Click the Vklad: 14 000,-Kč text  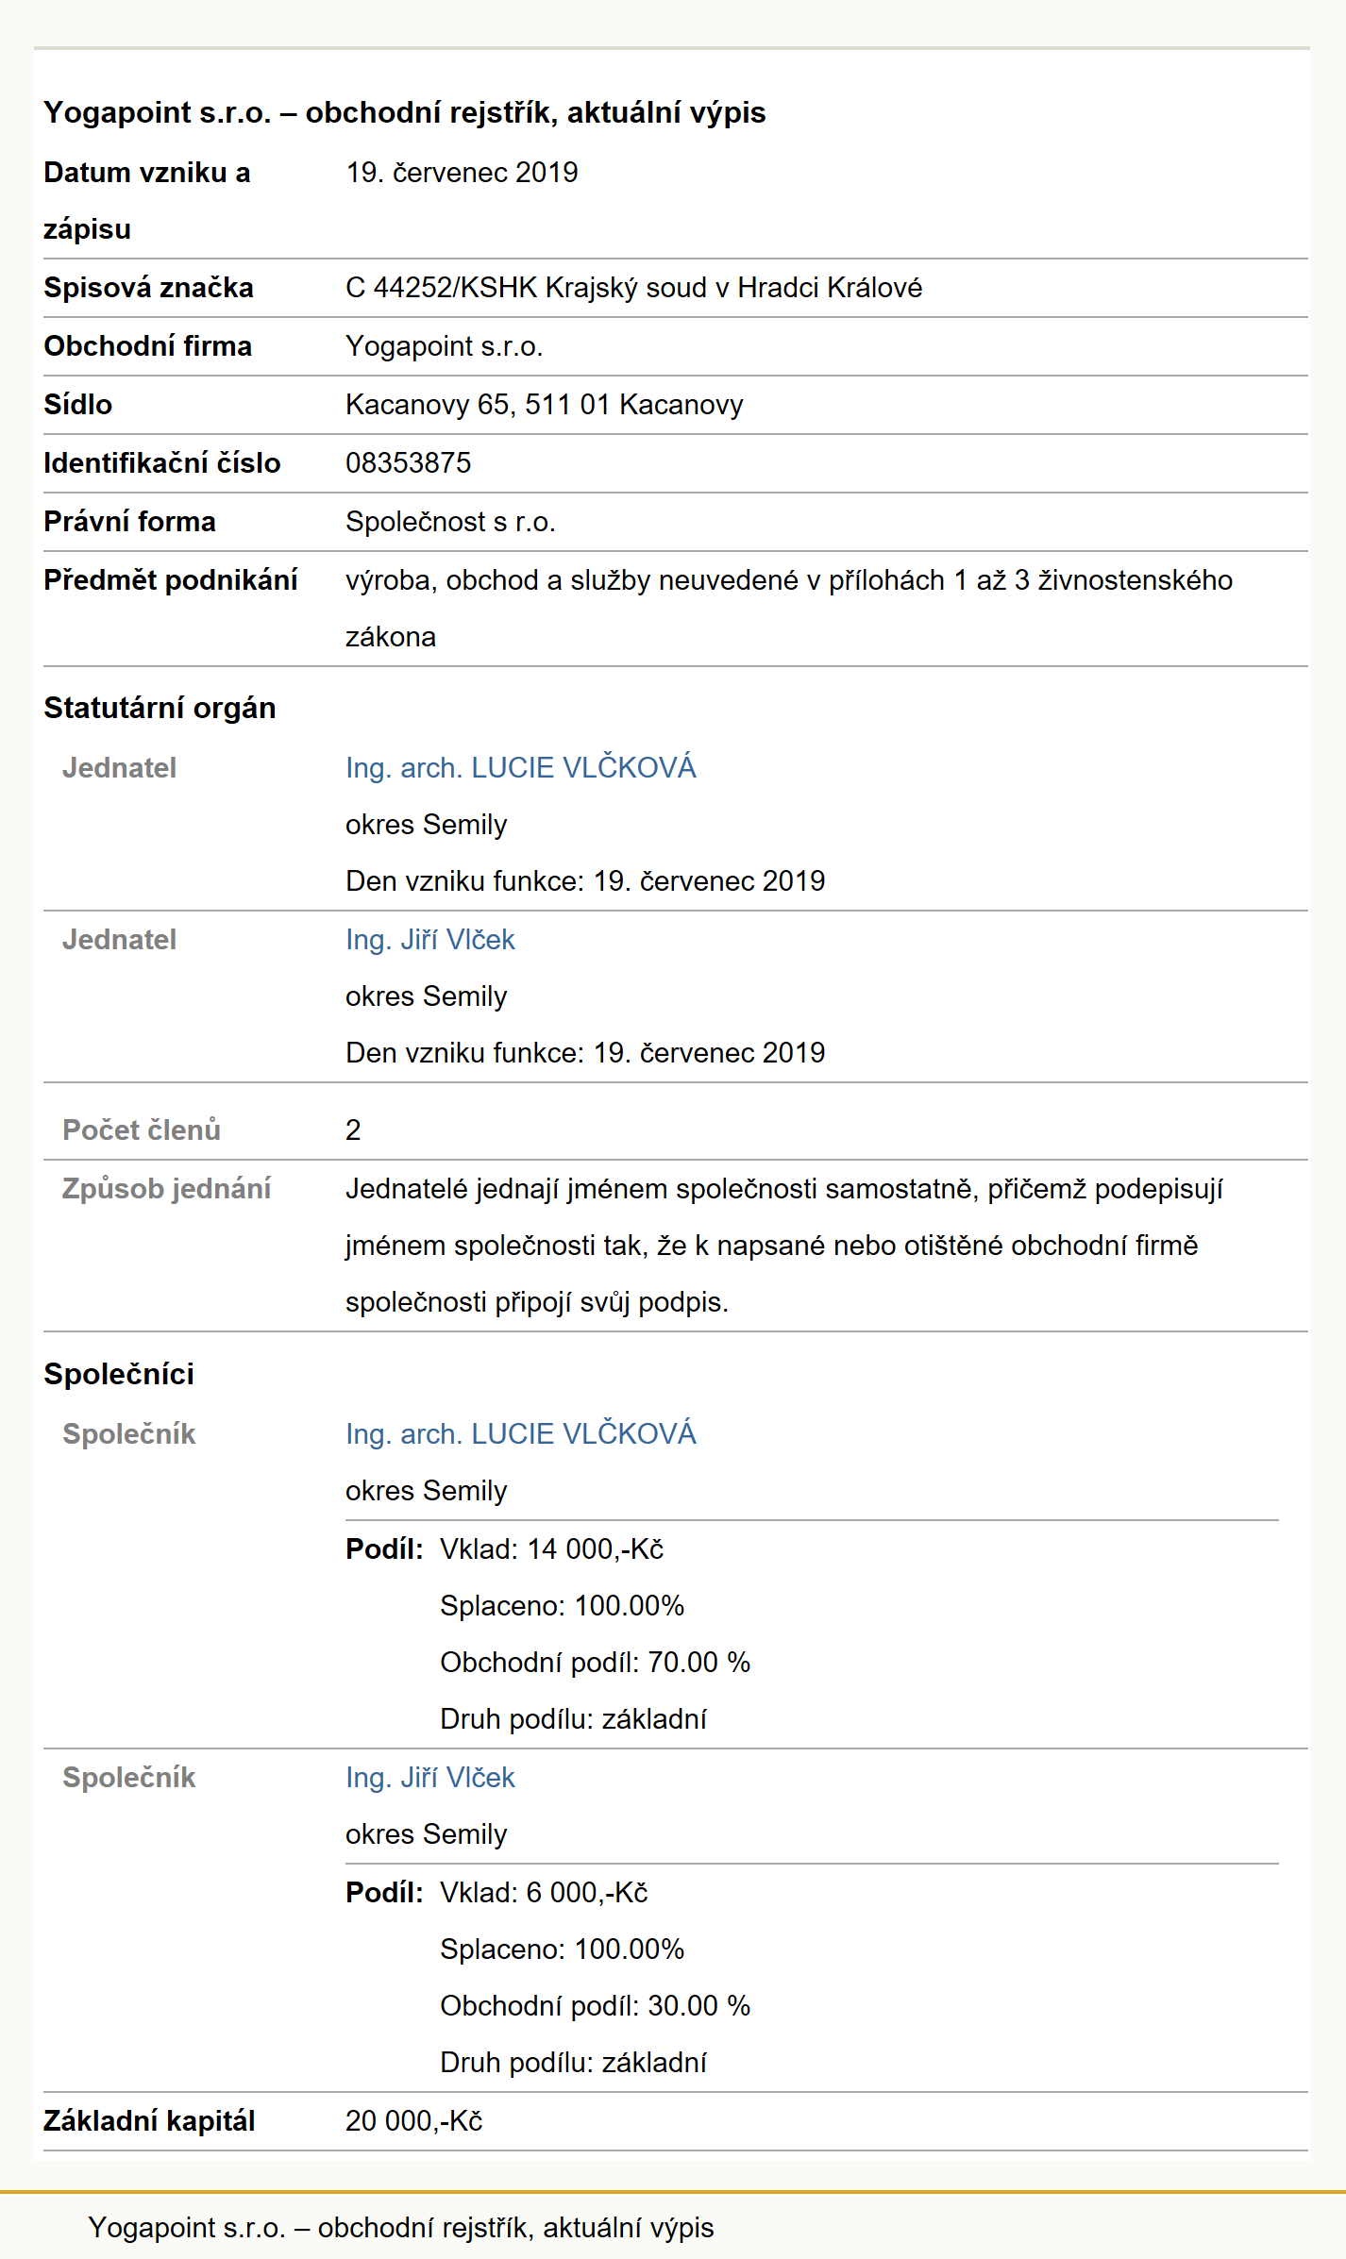(551, 1549)
